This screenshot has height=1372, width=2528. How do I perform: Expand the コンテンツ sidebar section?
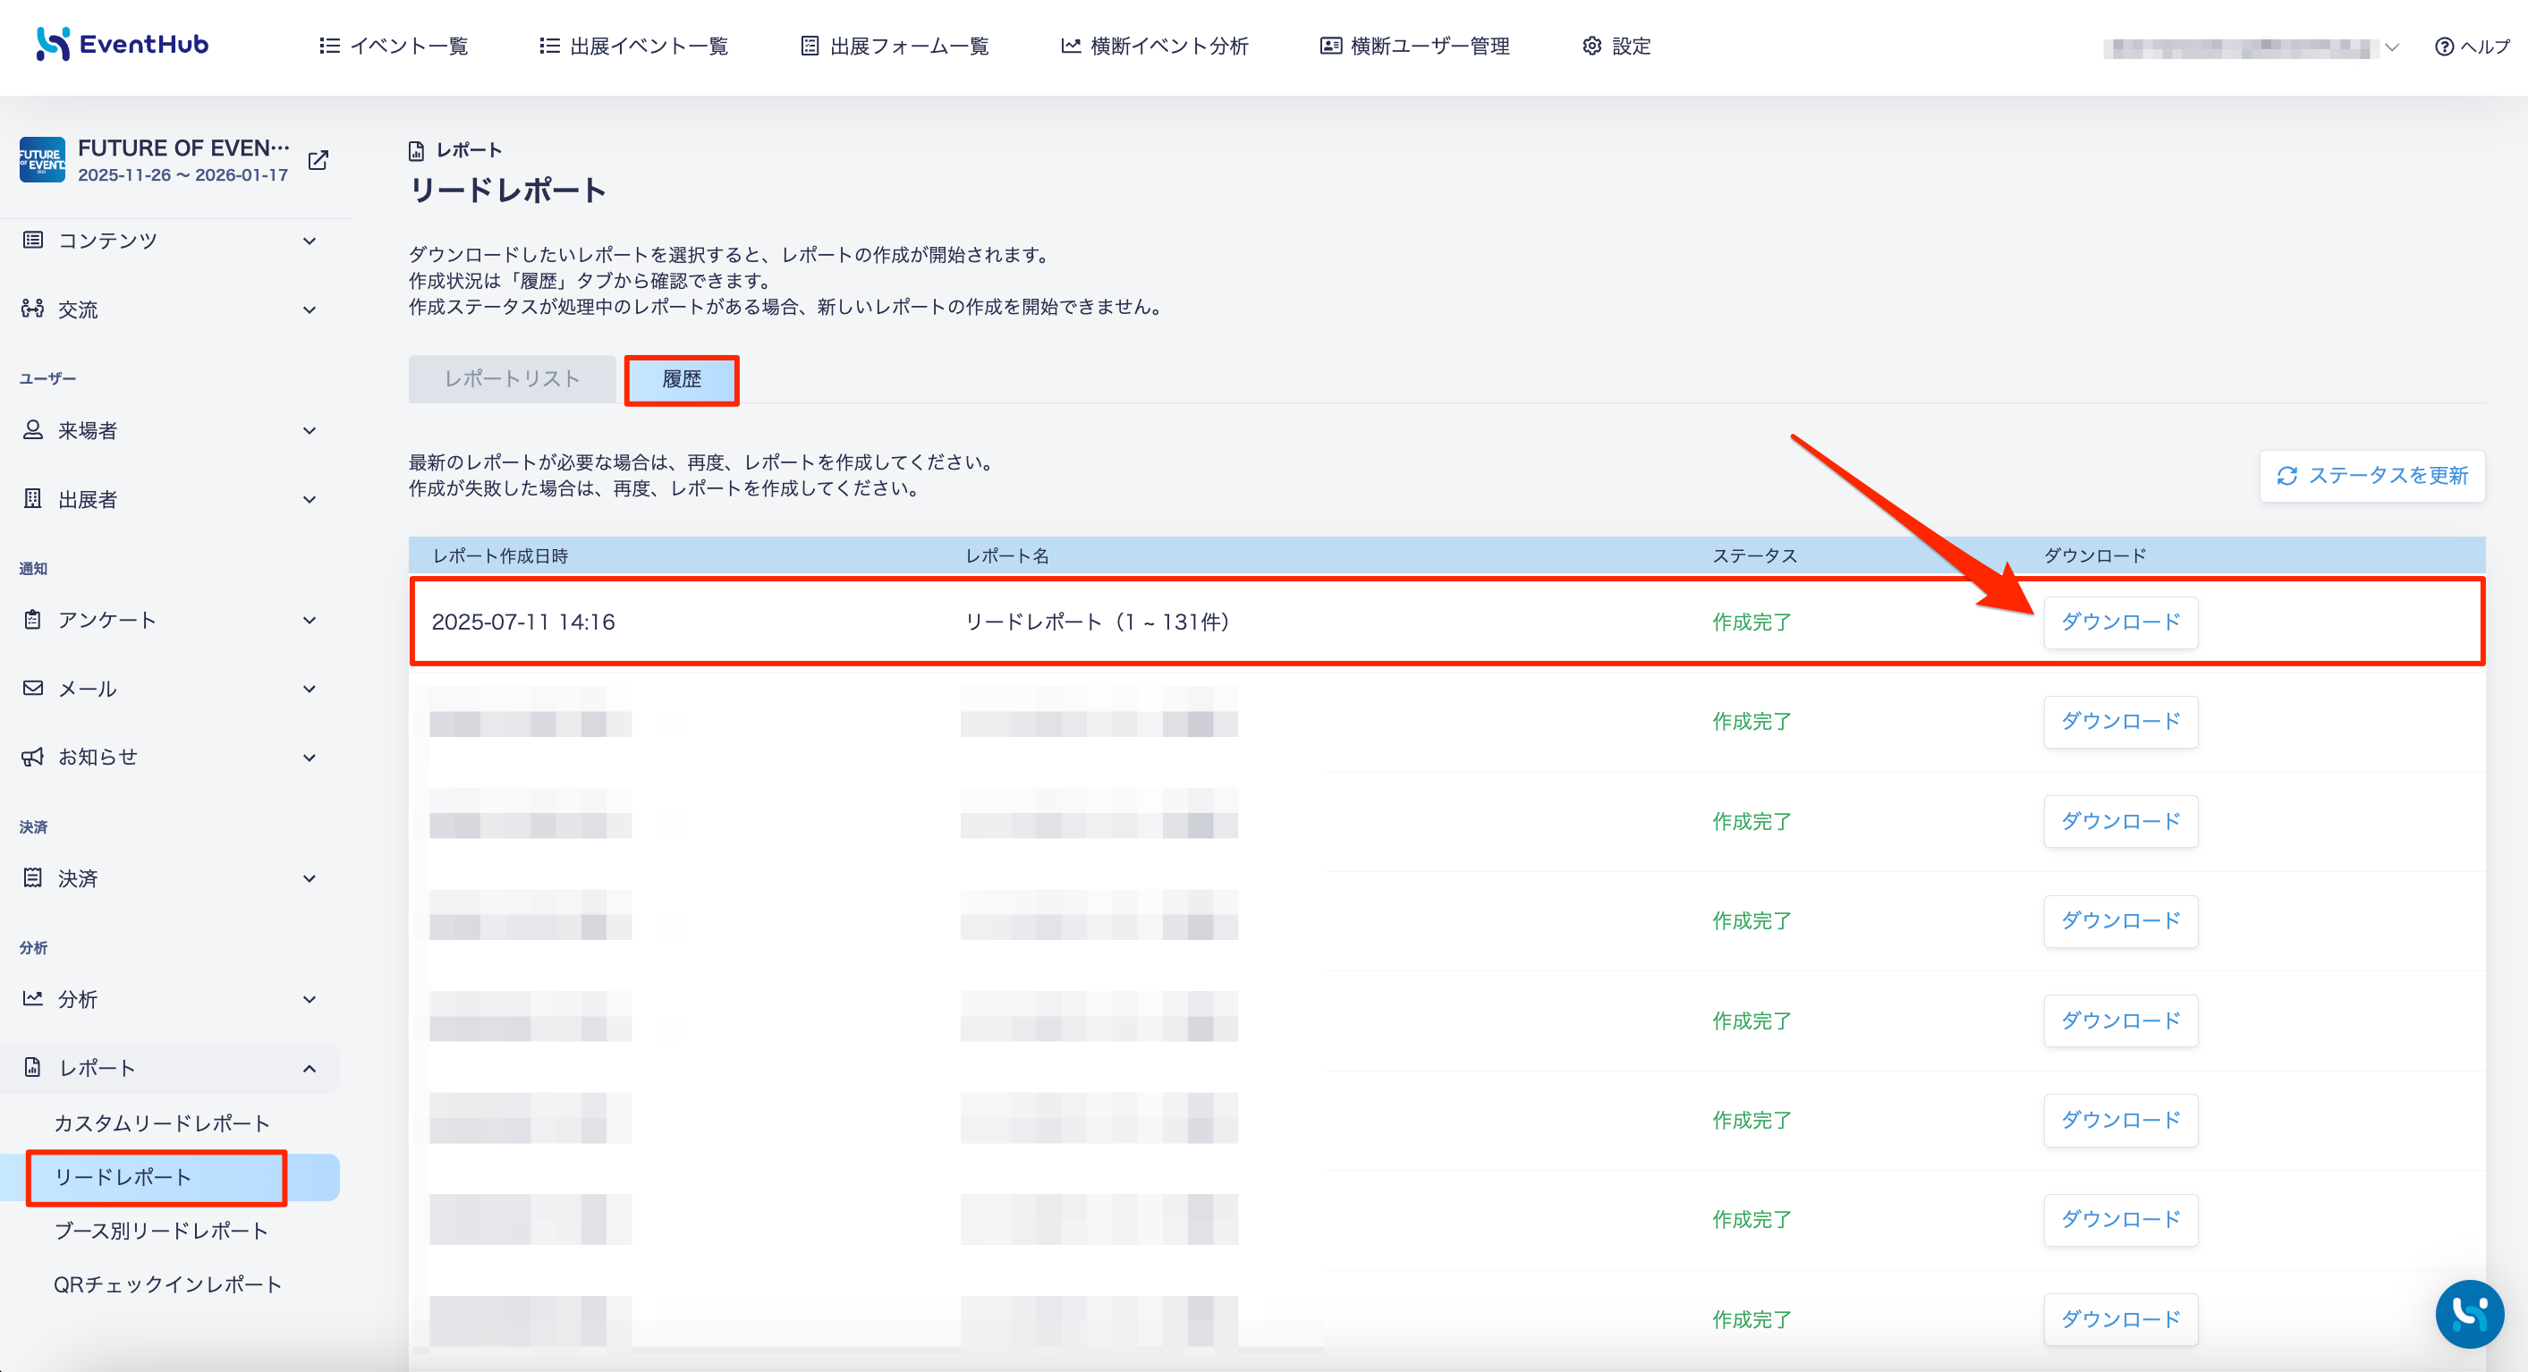tap(171, 241)
